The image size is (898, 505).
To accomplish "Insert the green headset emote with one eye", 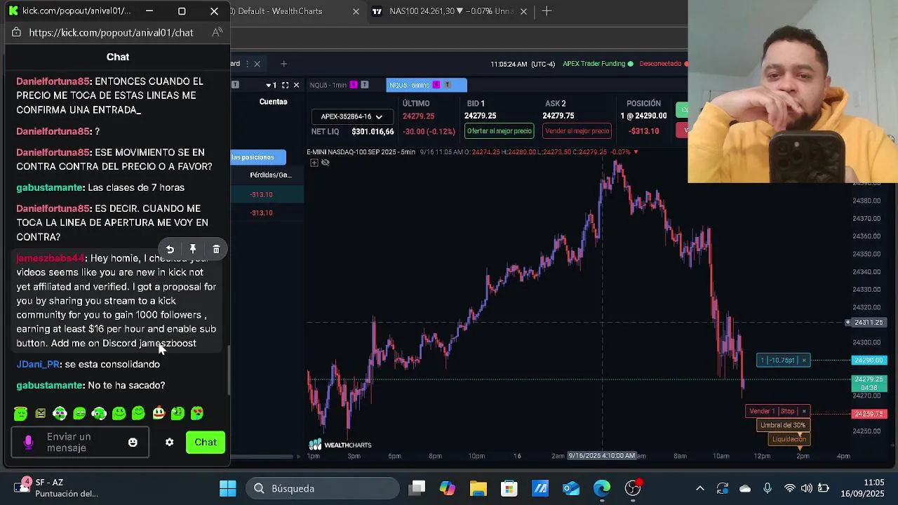I will click(99, 413).
